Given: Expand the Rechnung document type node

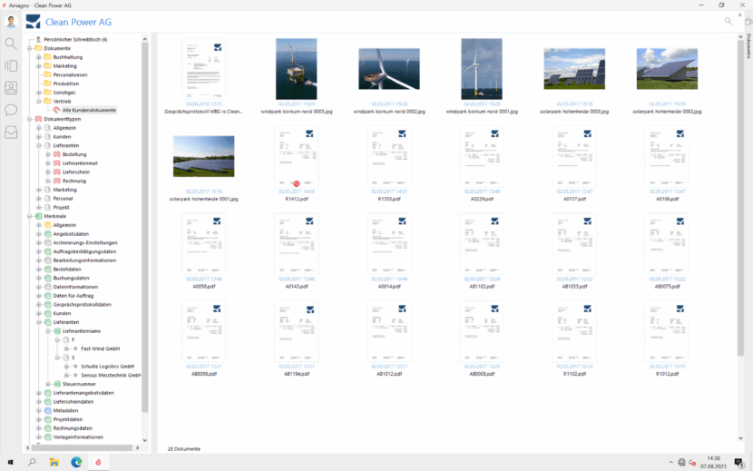Looking at the screenshot, I should [48, 182].
